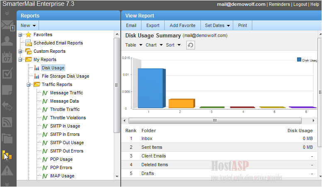This screenshot has width=322, height=187.
Task: Click the Custom Reports folder icon
Action: tap(29, 51)
